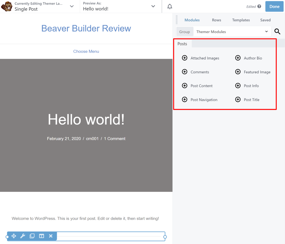This screenshot has width=285, height=244.
Task: Open the Themer Modules group dropdown
Action: pos(232,32)
